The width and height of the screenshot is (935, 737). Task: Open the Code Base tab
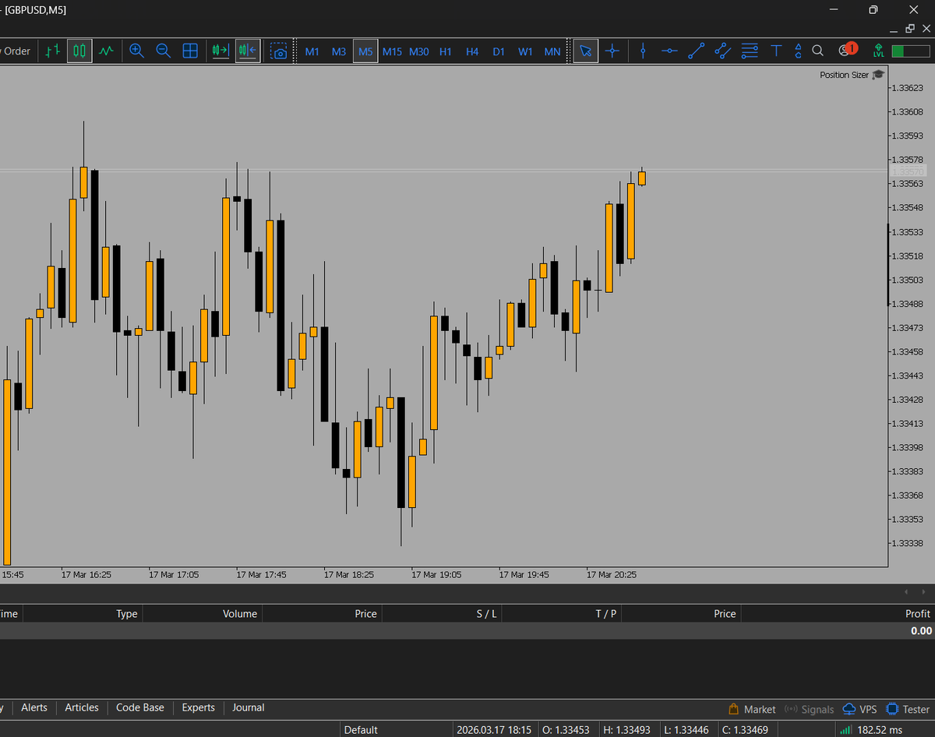pos(140,707)
